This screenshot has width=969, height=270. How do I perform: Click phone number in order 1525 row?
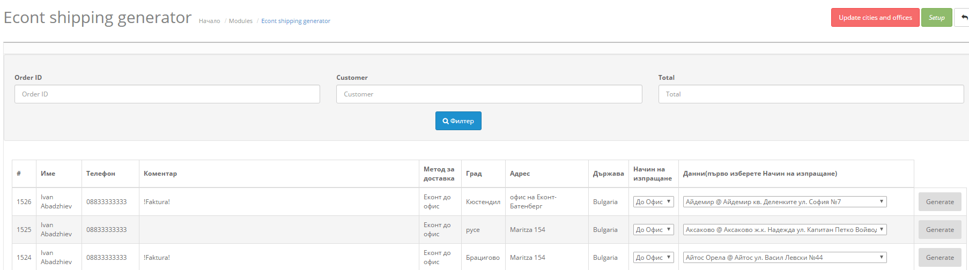point(106,230)
